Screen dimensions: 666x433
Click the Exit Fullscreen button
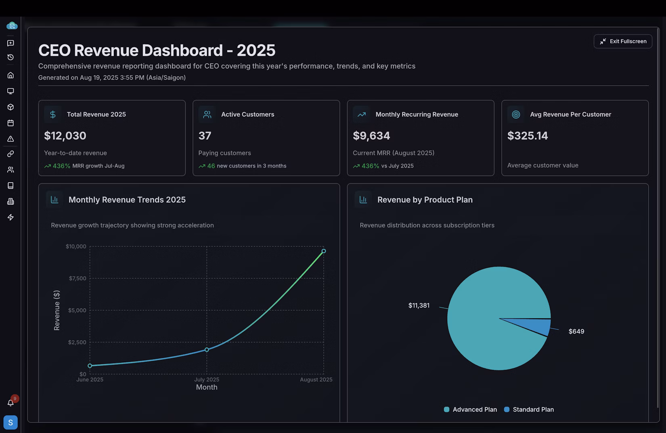coord(623,41)
